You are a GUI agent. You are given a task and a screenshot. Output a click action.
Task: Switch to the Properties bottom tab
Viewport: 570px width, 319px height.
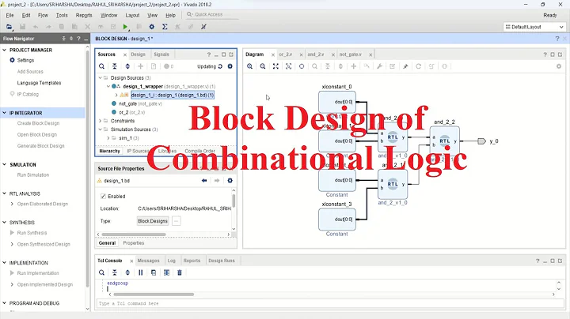click(x=134, y=243)
